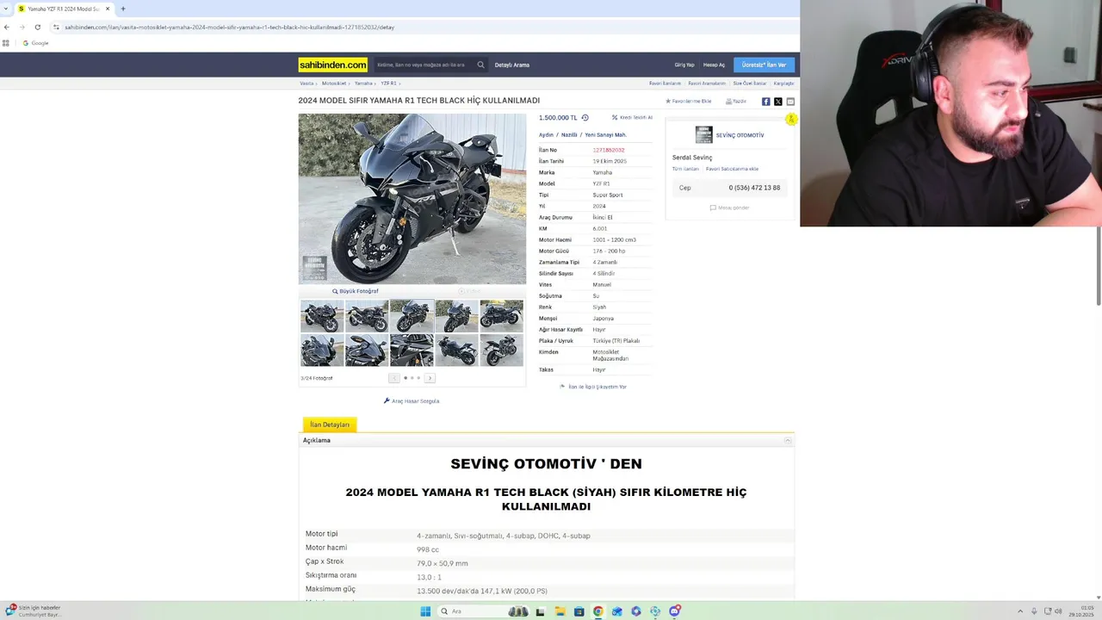Open Yamaha breadcrumb category
This screenshot has width=1102, height=620.
pyautogui.click(x=363, y=84)
